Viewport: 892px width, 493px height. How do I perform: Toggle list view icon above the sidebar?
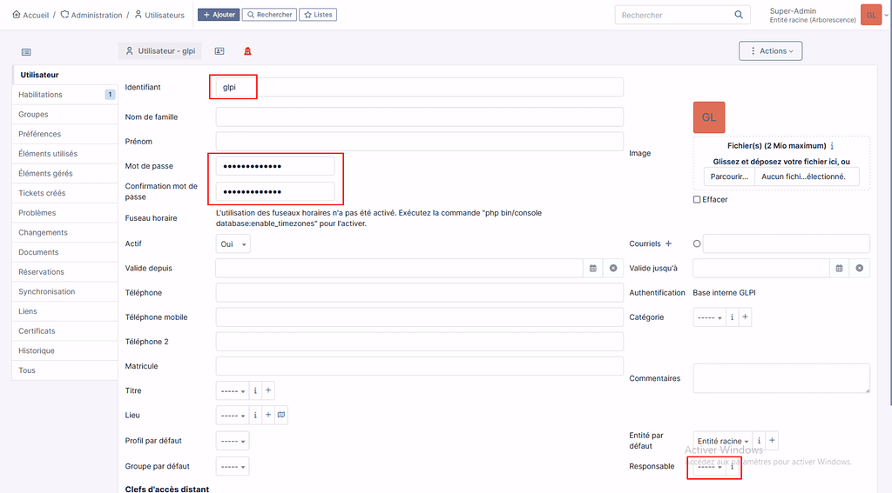[x=26, y=52]
